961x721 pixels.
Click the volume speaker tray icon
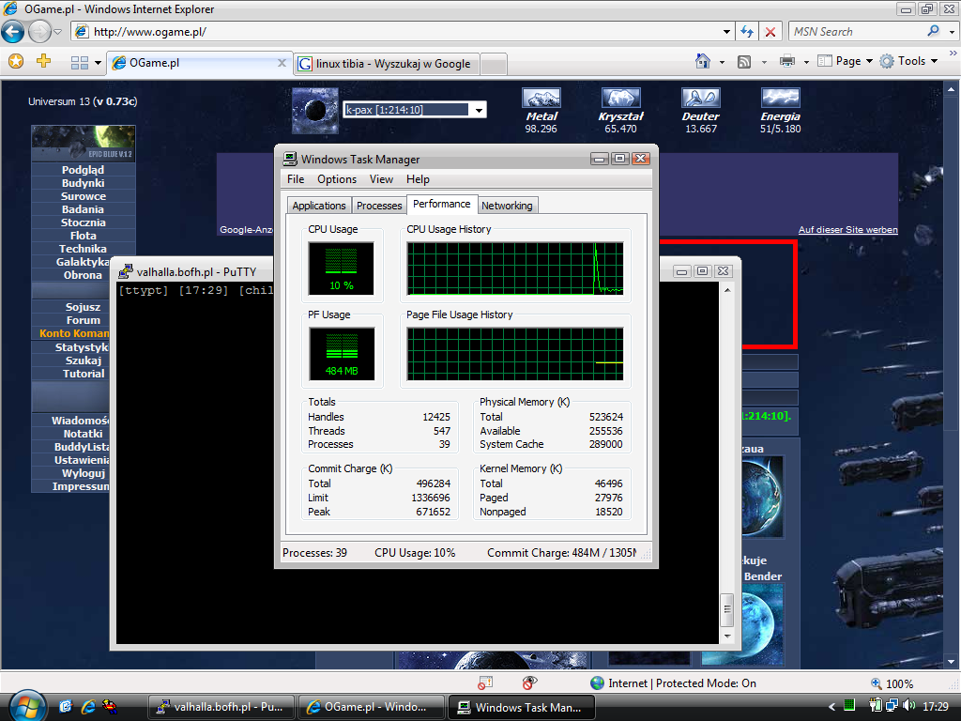(908, 706)
